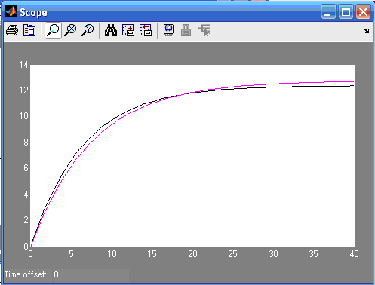The width and height of the screenshot is (375, 285).
Task: Click the x-axis label 40
Action: [x=354, y=254]
